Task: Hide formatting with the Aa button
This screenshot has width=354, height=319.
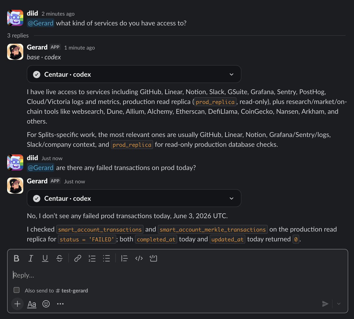Action: (32, 304)
